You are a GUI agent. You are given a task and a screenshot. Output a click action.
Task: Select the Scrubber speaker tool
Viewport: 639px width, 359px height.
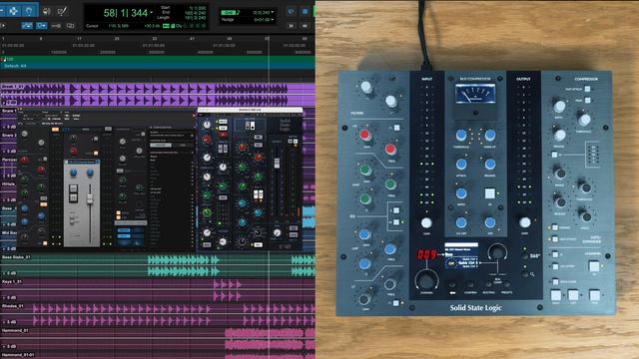46,11
